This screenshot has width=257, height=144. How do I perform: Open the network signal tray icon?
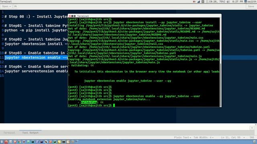199,2
